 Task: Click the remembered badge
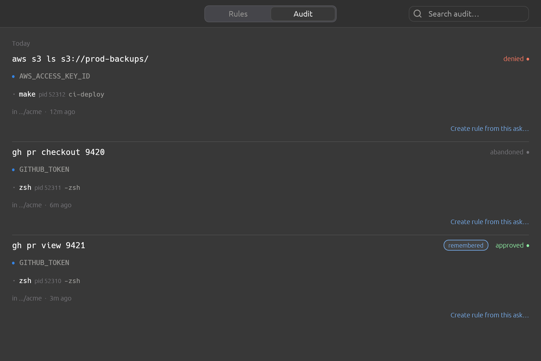click(x=466, y=245)
